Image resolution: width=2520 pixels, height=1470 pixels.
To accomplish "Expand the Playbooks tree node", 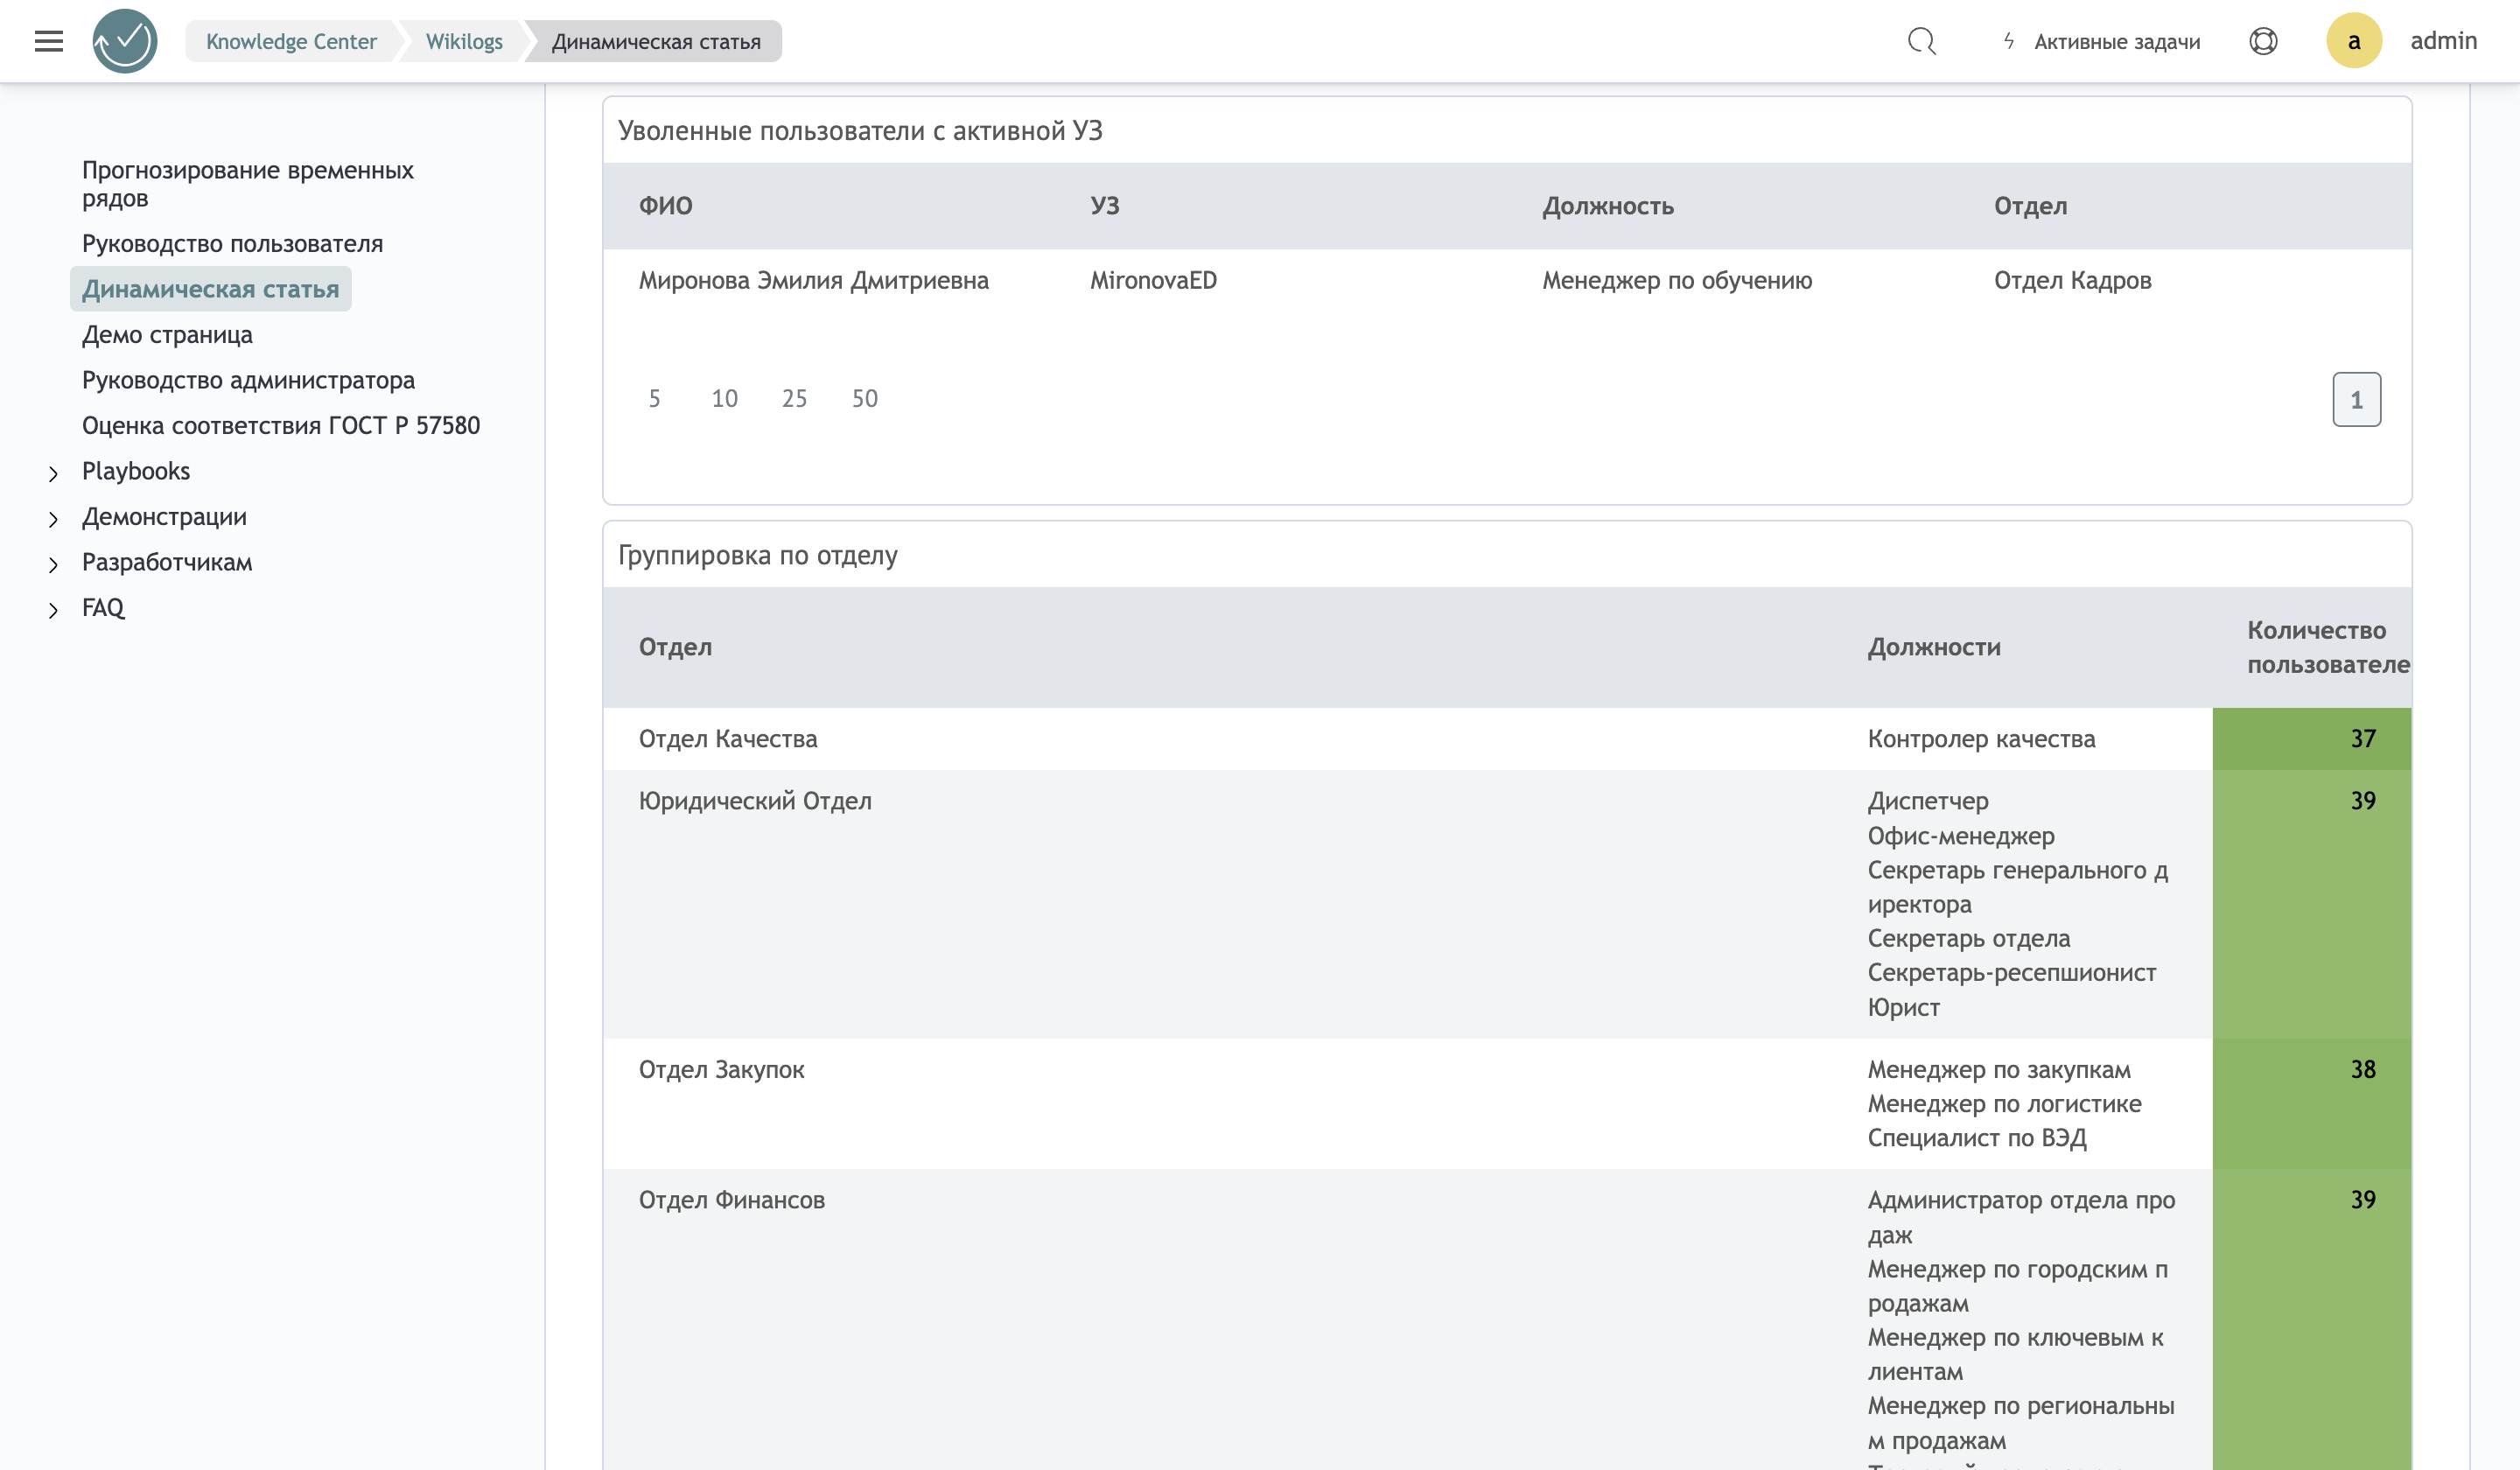I will [53, 473].
